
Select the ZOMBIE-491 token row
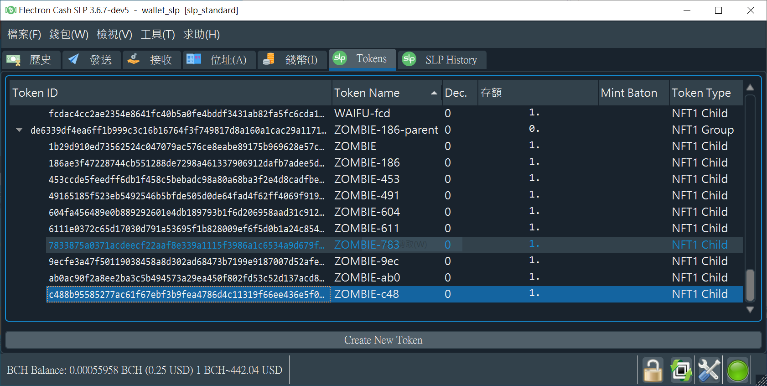tap(394, 196)
